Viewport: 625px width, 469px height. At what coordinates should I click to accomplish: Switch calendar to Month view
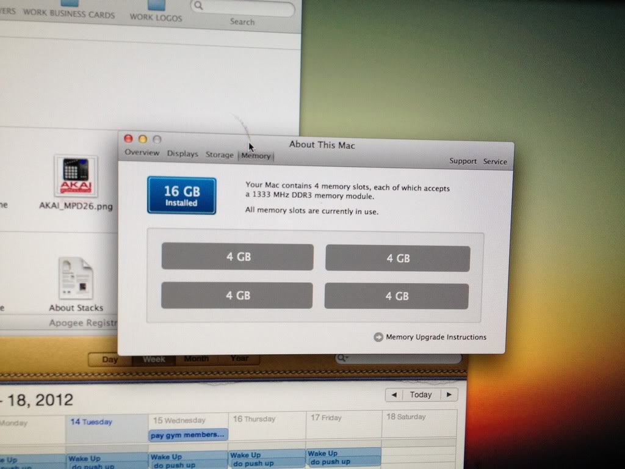(196, 358)
